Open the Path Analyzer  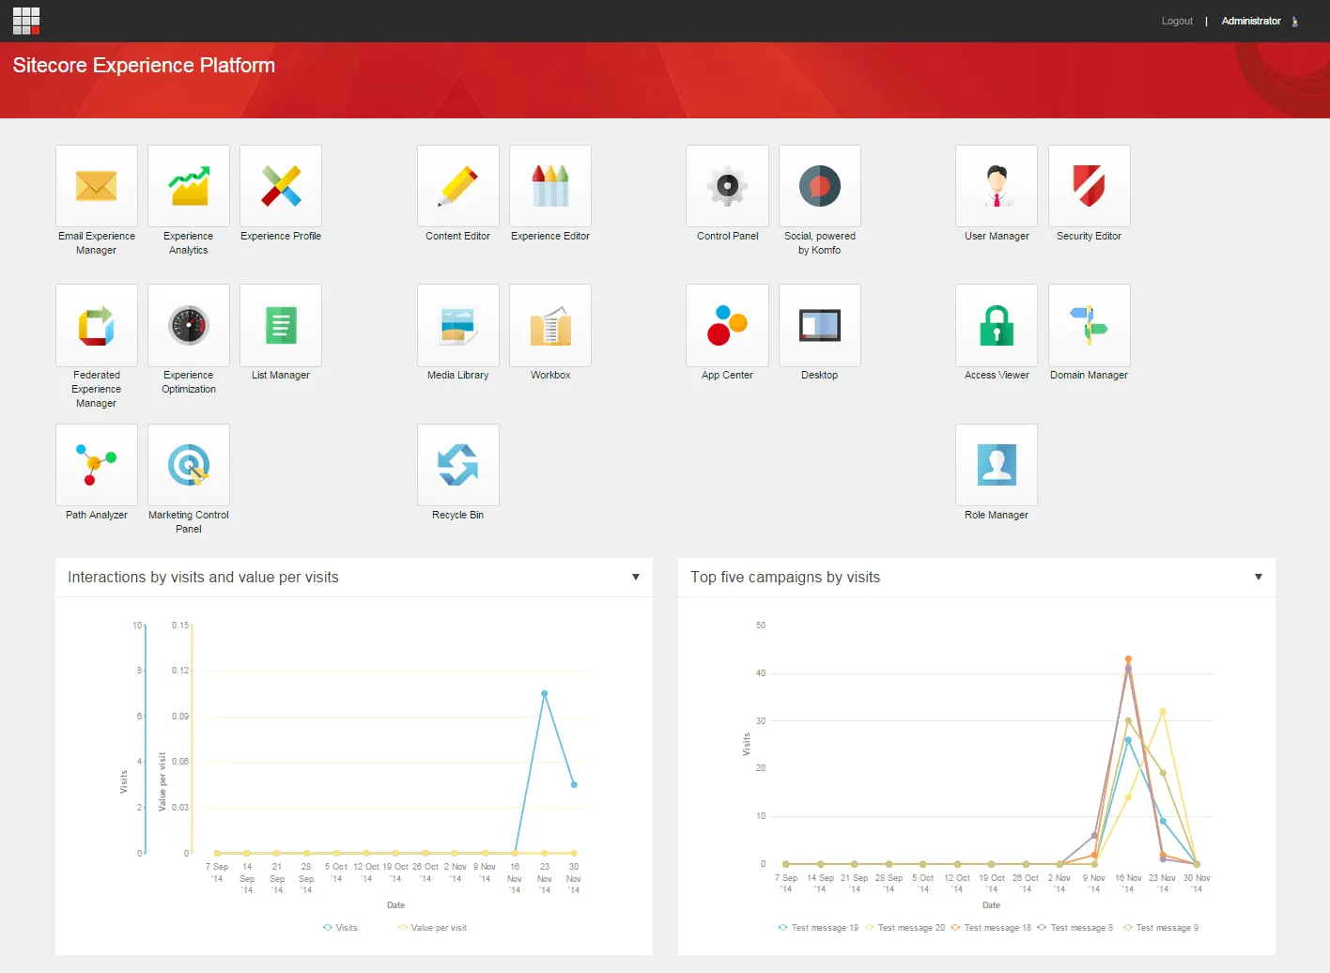pyautogui.click(x=97, y=465)
